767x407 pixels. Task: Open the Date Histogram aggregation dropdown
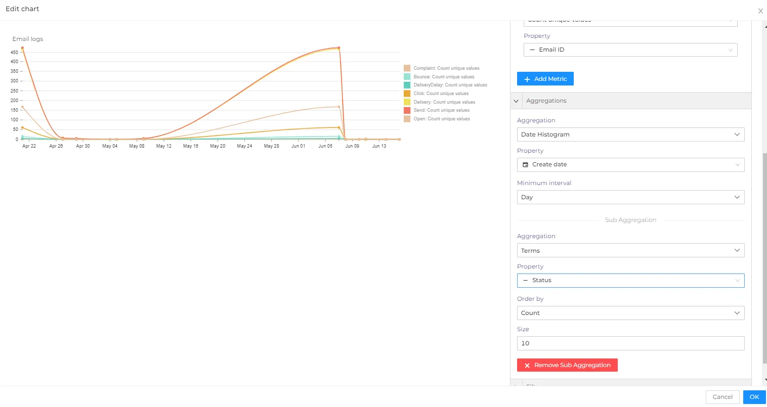(x=630, y=134)
